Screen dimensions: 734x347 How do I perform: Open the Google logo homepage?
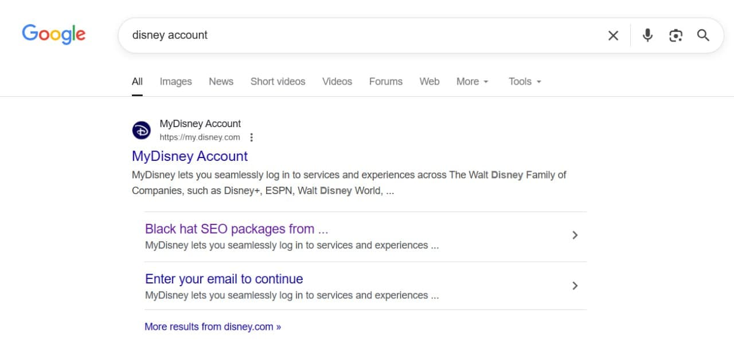54,34
